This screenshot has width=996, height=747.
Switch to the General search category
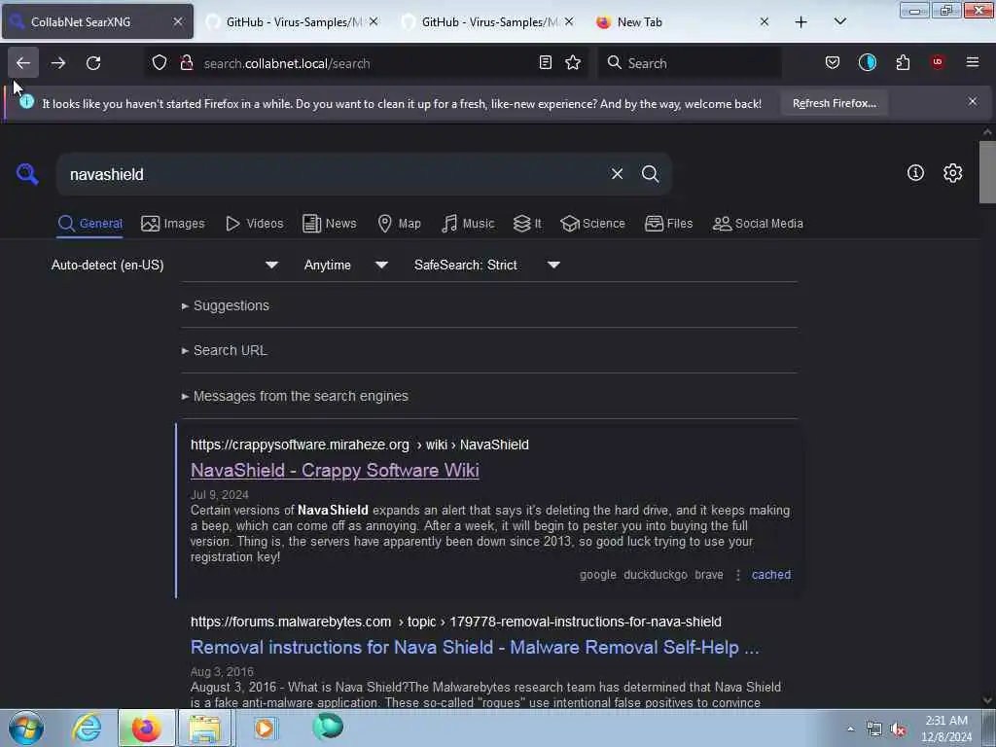tap(89, 224)
